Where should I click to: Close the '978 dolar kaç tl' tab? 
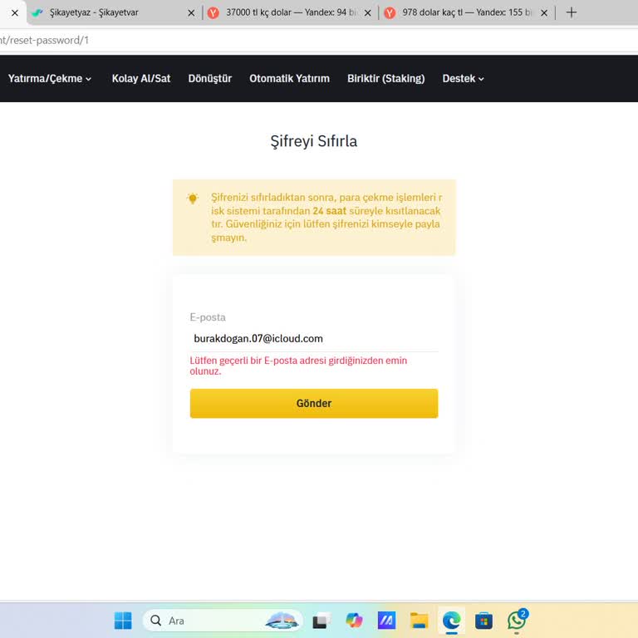point(543,13)
